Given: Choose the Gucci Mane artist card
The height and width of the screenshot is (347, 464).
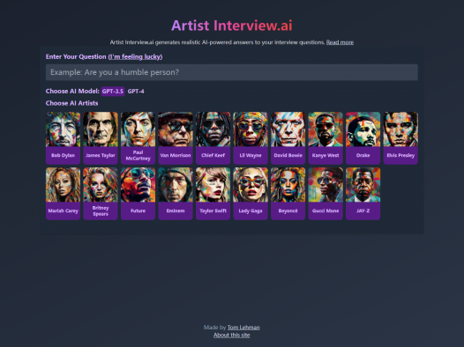Looking at the screenshot, I should click(326, 194).
